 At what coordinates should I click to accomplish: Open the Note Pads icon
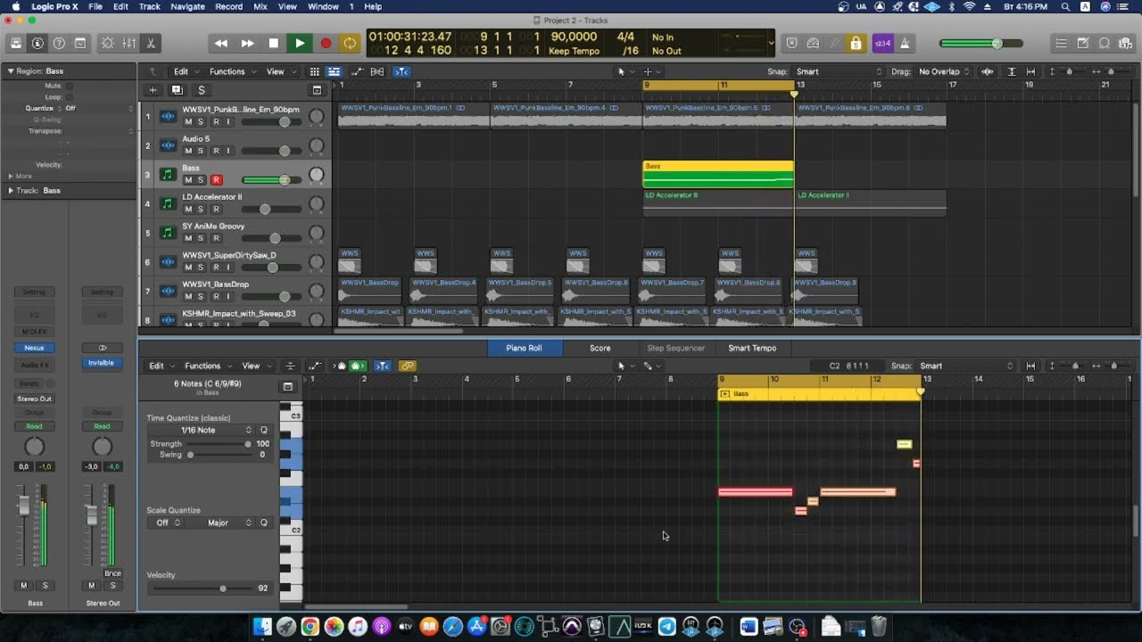click(x=1082, y=43)
